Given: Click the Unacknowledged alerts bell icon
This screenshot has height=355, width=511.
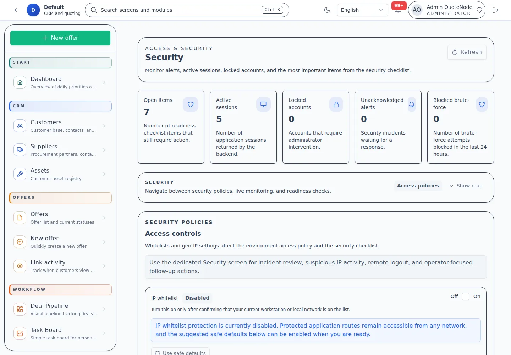Looking at the screenshot, I should click(412, 104).
